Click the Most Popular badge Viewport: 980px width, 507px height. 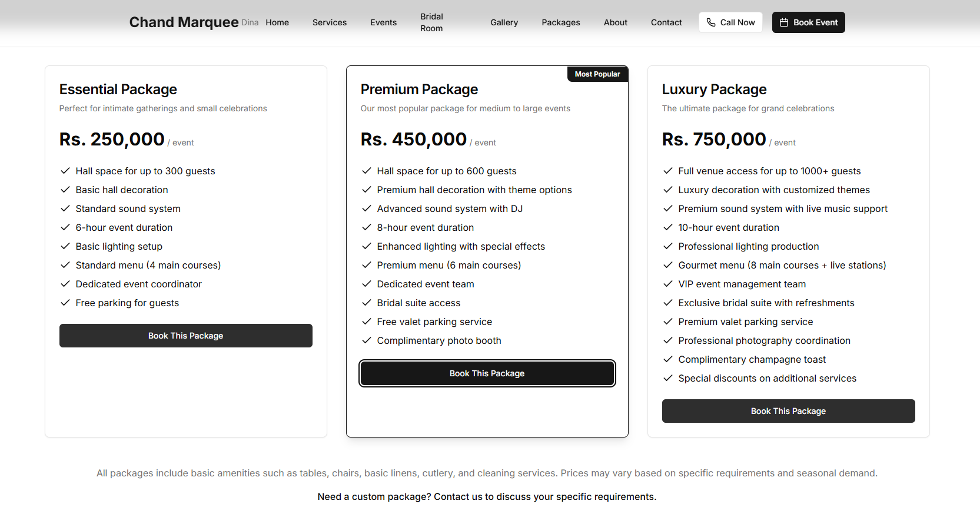click(x=597, y=74)
